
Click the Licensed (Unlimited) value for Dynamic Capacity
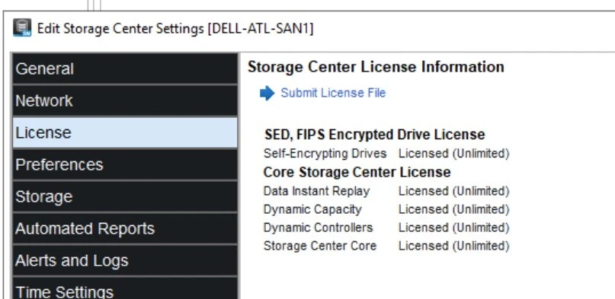[453, 209]
